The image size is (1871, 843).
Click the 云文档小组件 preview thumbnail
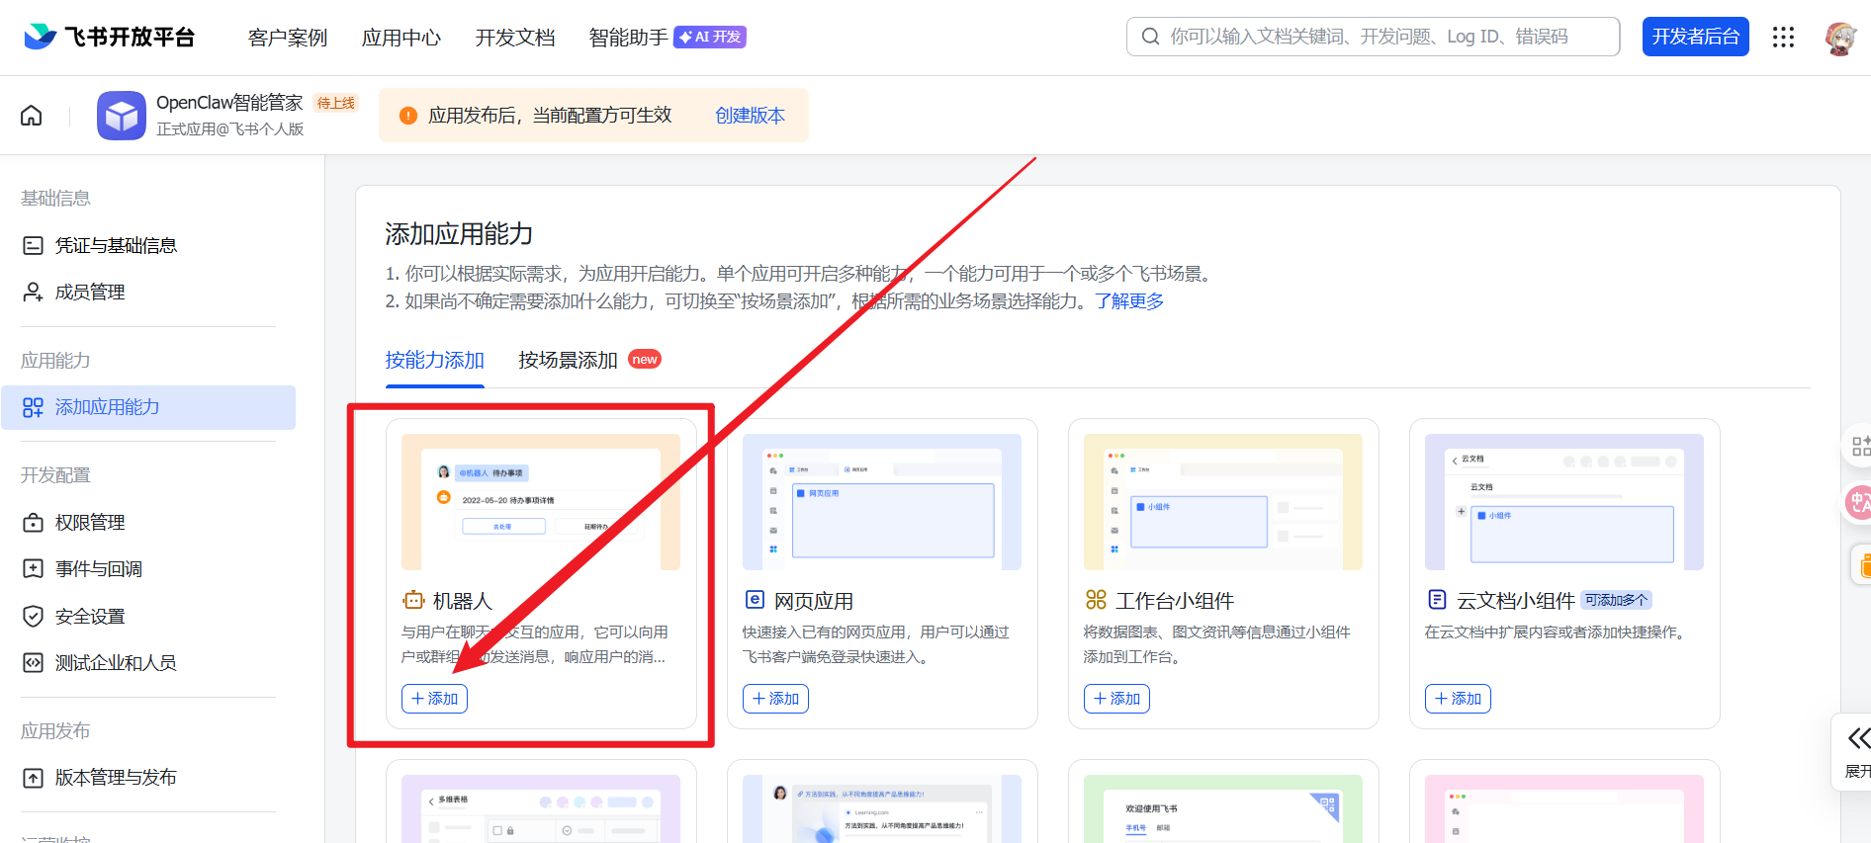click(x=1564, y=502)
